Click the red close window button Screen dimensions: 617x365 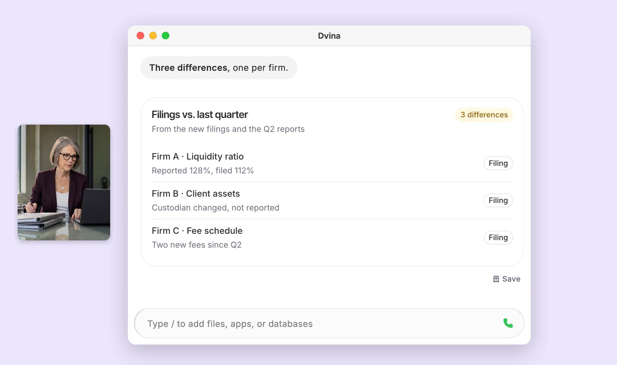pos(140,36)
